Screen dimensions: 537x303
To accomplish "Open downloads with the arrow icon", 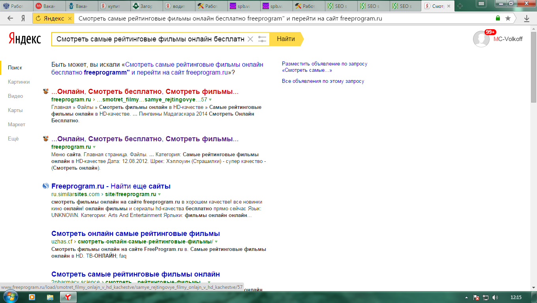I will (x=527, y=19).
